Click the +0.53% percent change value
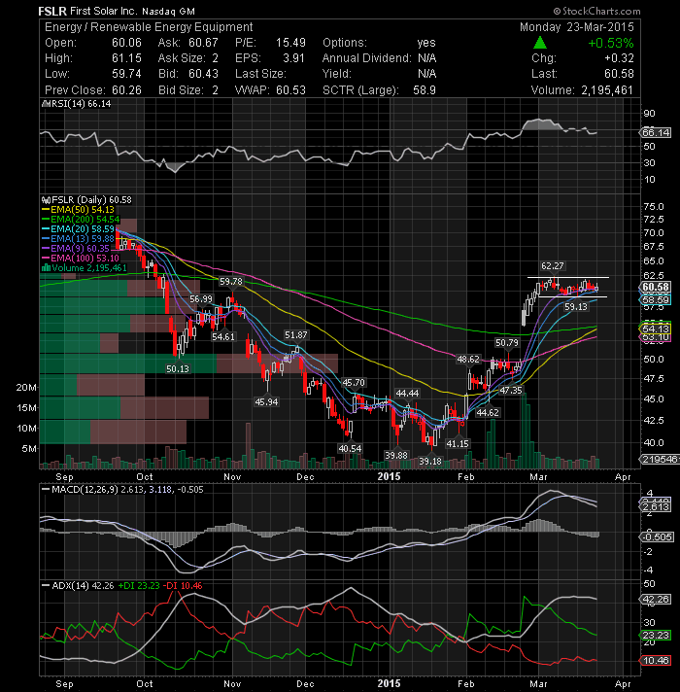This screenshot has width=680, height=692. pos(611,43)
